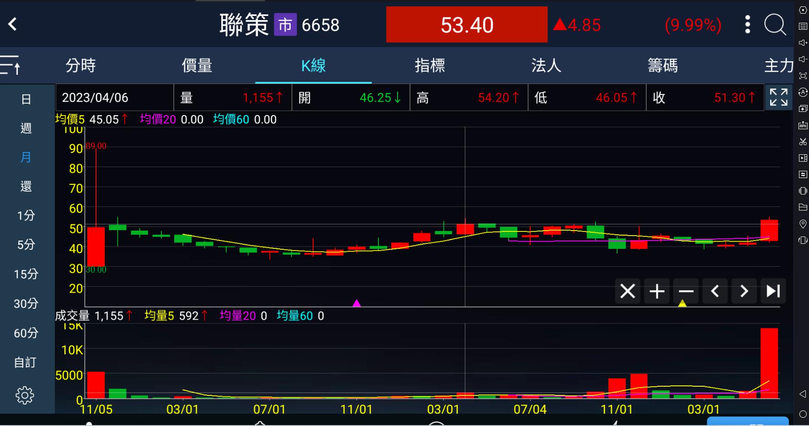Select the 60分 timeframe
The width and height of the screenshot is (809, 426).
point(26,333)
